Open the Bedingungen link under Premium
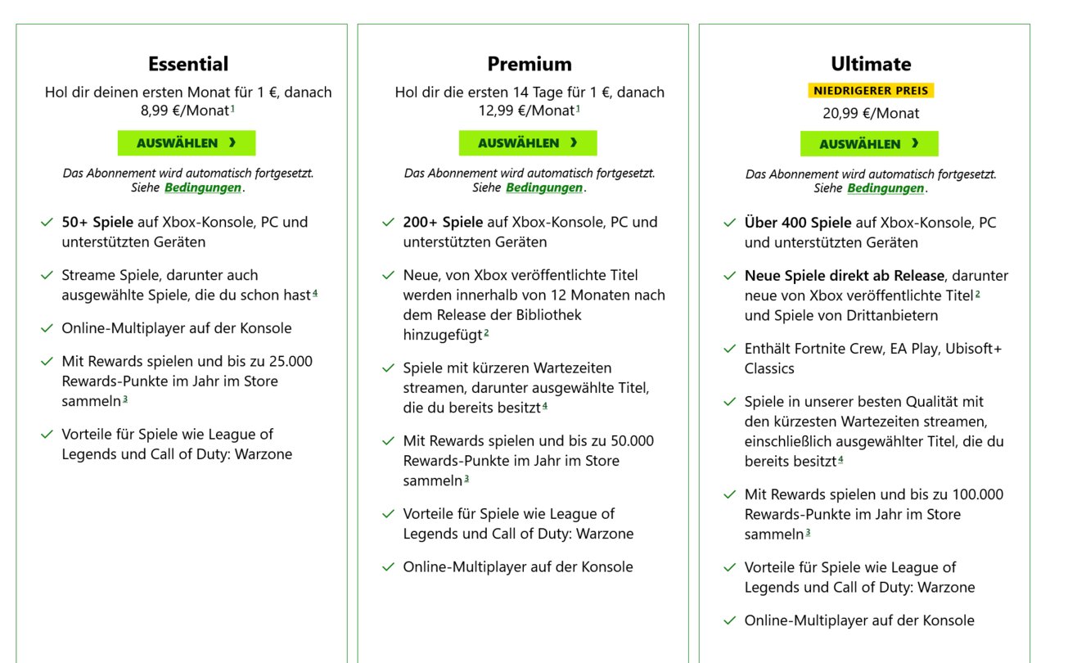Image resolution: width=1077 pixels, height=663 pixels. coord(544,187)
